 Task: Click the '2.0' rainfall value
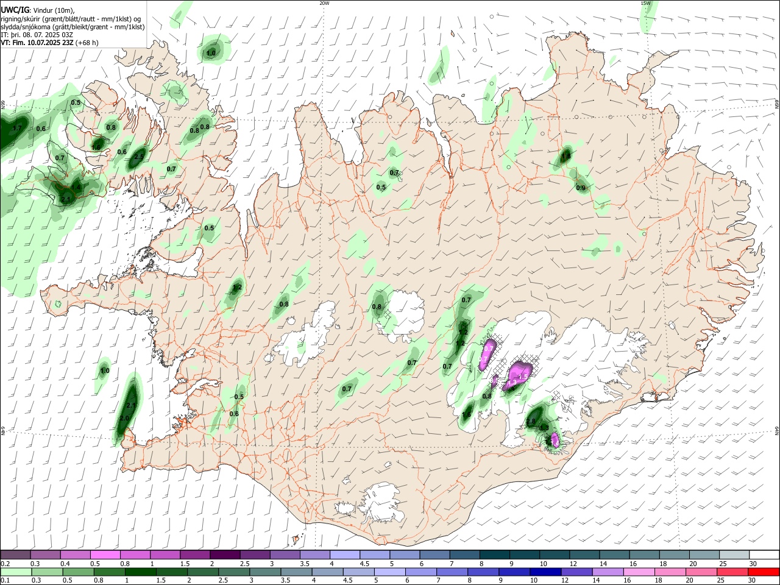124,419
